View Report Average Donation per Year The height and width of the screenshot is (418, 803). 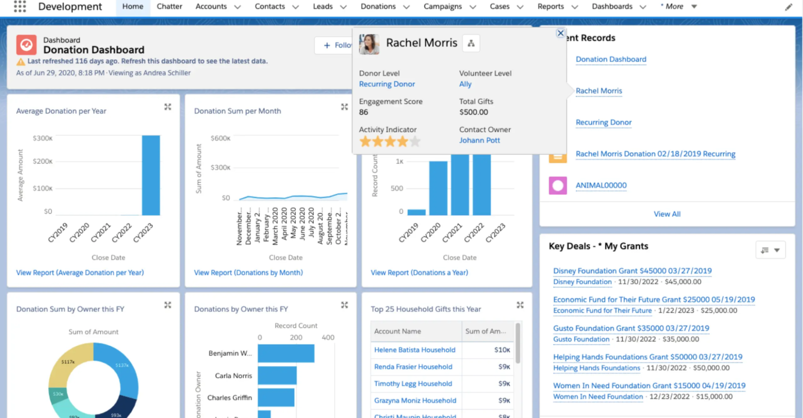pyautogui.click(x=80, y=273)
